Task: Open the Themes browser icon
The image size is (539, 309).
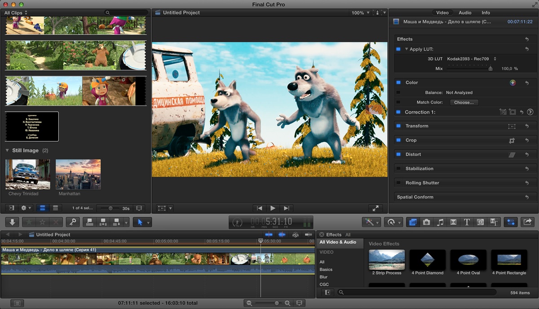Action: 494,222
